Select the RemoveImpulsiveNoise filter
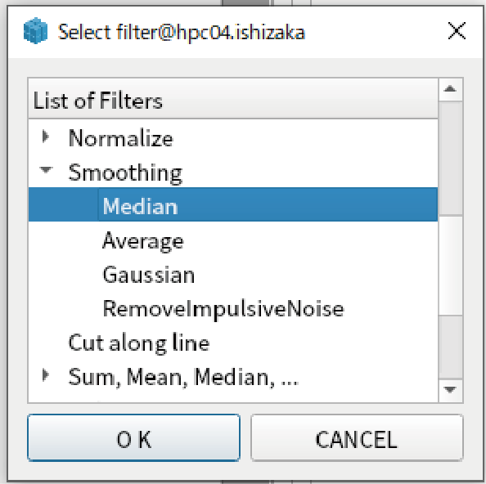The width and height of the screenshot is (486, 484). point(223,309)
